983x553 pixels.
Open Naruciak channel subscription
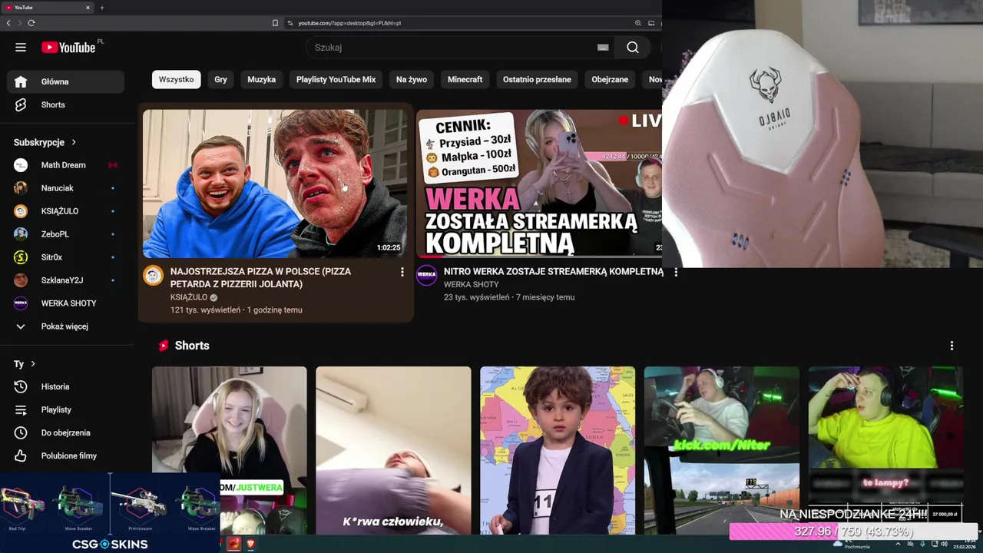pyautogui.click(x=65, y=188)
